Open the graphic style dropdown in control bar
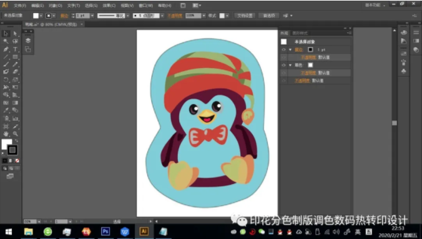This screenshot has height=239, width=422. (227, 16)
